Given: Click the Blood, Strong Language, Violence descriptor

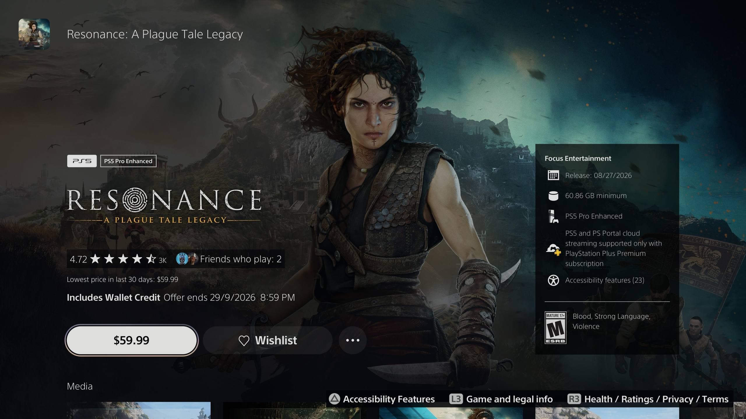Looking at the screenshot, I should click(x=611, y=321).
